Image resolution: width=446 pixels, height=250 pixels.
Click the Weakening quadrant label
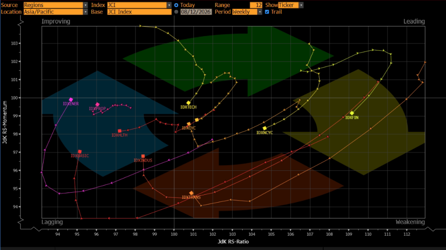point(410,222)
